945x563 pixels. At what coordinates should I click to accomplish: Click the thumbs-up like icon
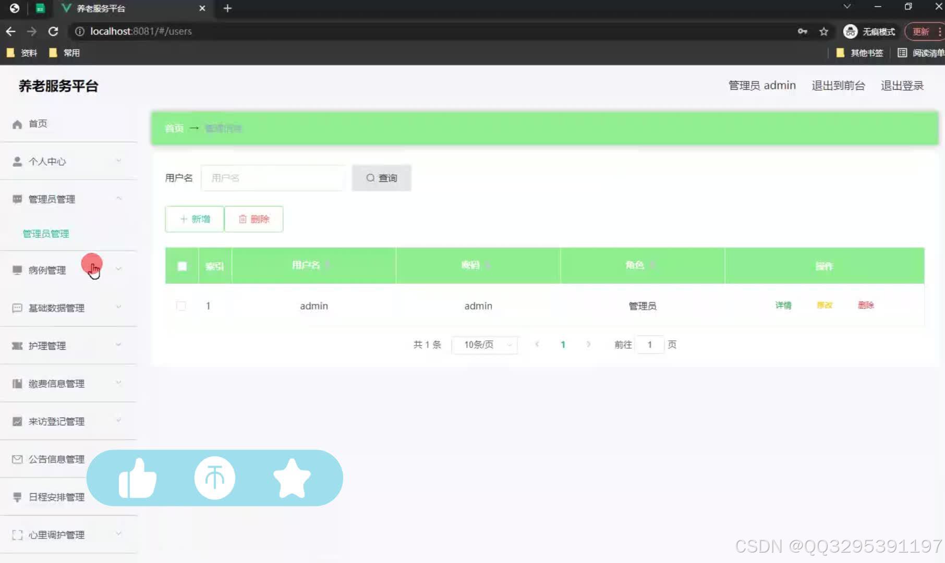pyautogui.click(x=137, y=478)
